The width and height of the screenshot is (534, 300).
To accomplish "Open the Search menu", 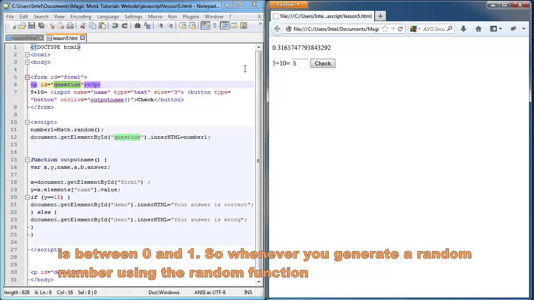I will pyautogui.click(x=41, y=17).
